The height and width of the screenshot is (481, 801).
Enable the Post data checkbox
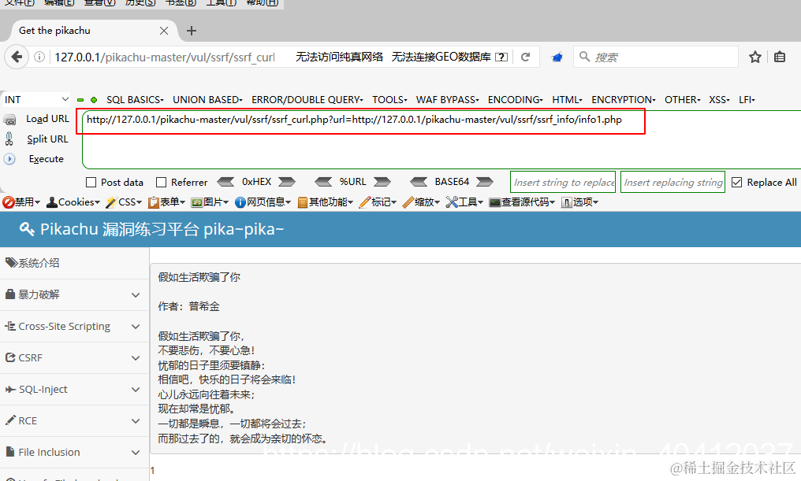pos(91,182)
